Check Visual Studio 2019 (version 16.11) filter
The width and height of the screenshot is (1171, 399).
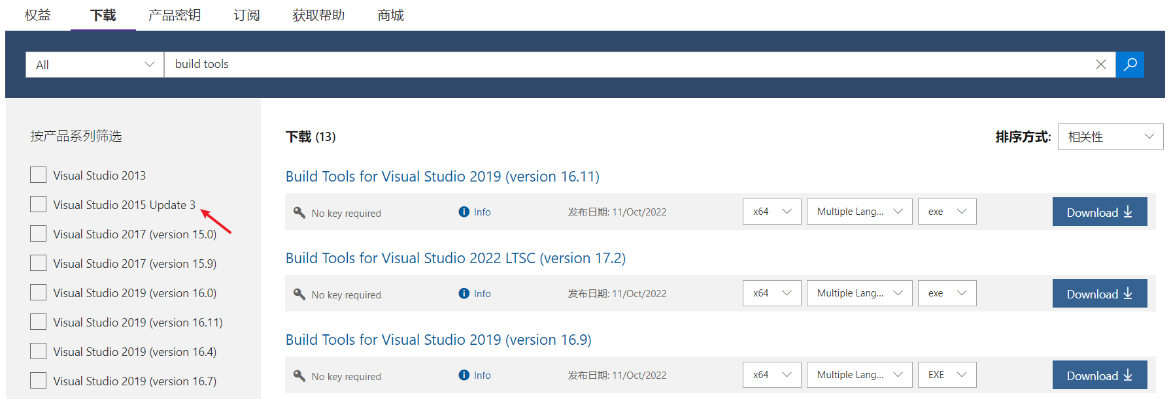point(39,322)
